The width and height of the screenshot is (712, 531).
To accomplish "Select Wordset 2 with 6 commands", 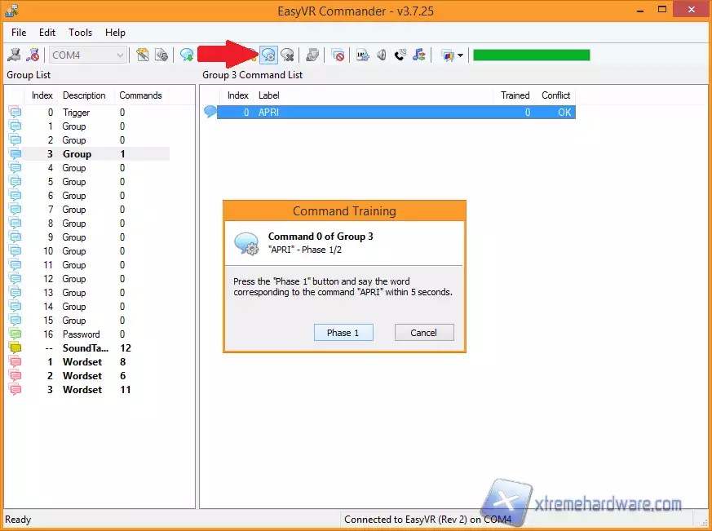I will tap(89, 376).
